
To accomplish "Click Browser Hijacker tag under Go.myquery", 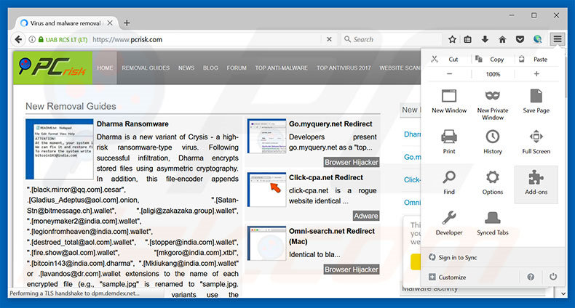I will 351,162.
